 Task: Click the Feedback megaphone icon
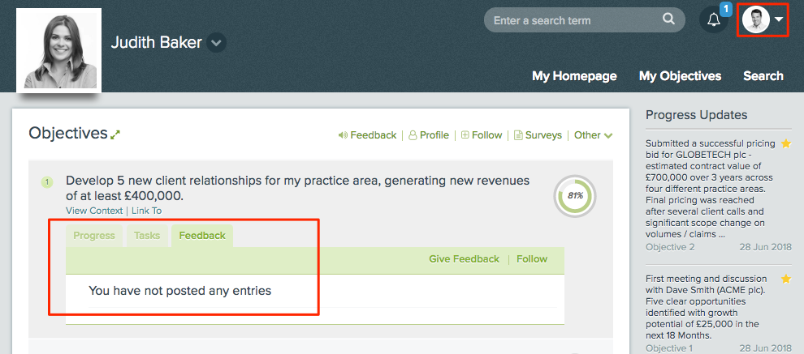343,135
